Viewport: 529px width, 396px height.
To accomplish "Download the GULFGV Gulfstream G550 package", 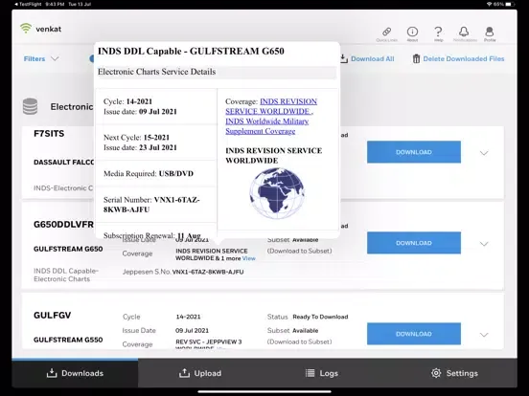I will click(x=414, y=334).
